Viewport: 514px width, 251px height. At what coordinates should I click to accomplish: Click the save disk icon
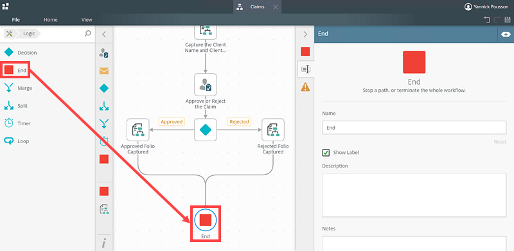[x=508, y=20]
